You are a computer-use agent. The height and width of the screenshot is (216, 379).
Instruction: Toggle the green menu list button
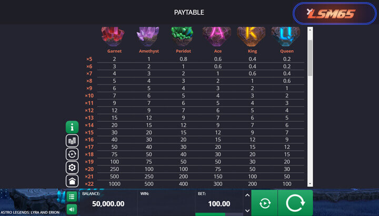[72, 197]
